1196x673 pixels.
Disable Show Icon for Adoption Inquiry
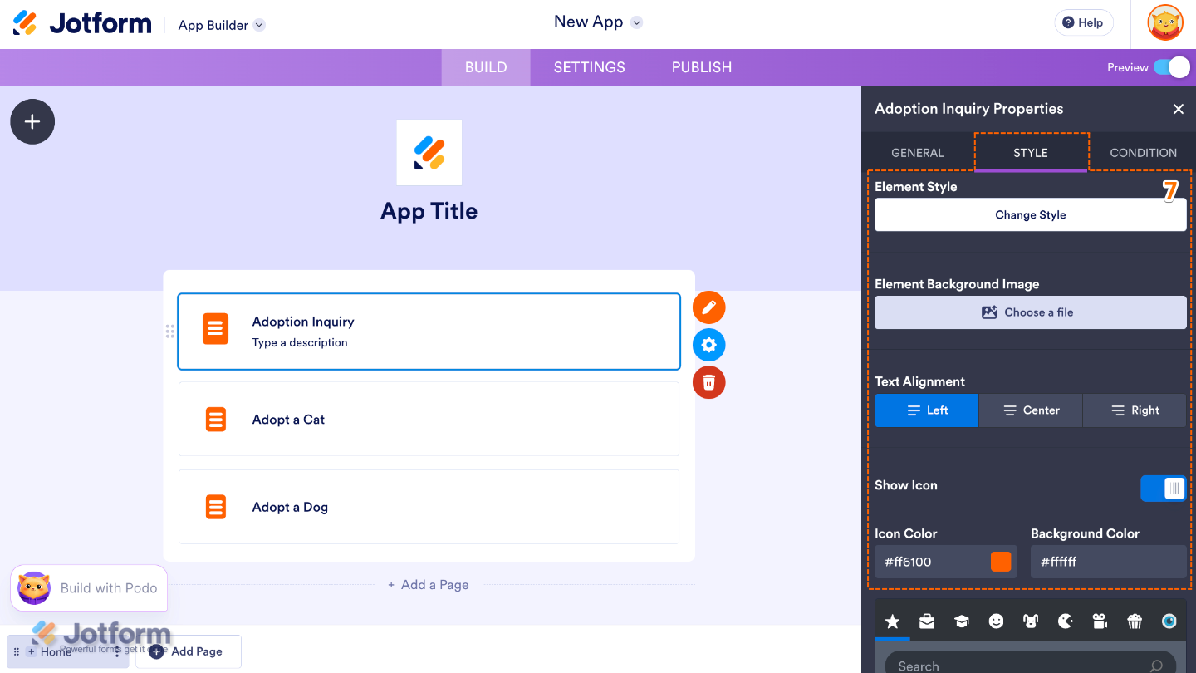(x=1163, y=488)
